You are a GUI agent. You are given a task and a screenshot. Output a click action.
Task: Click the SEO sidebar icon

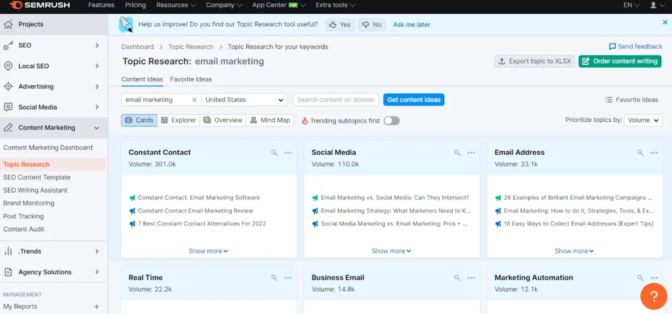(x=8, y=45)
